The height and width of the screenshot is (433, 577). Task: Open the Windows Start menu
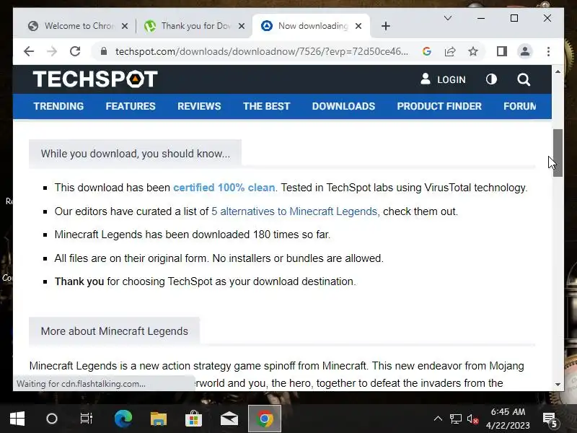(x=17, y=419)
